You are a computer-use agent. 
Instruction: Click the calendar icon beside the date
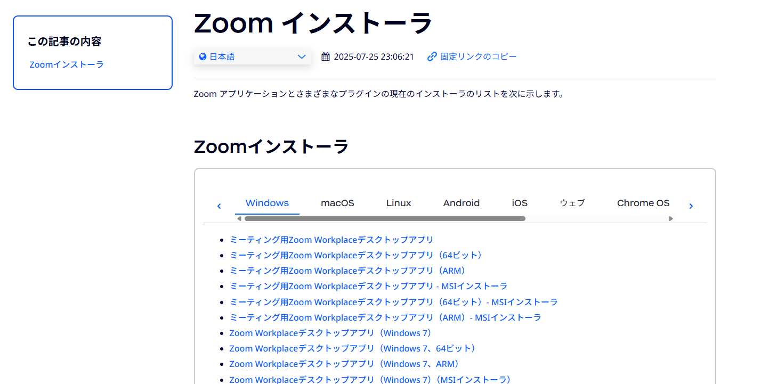[x=326, y=57]
